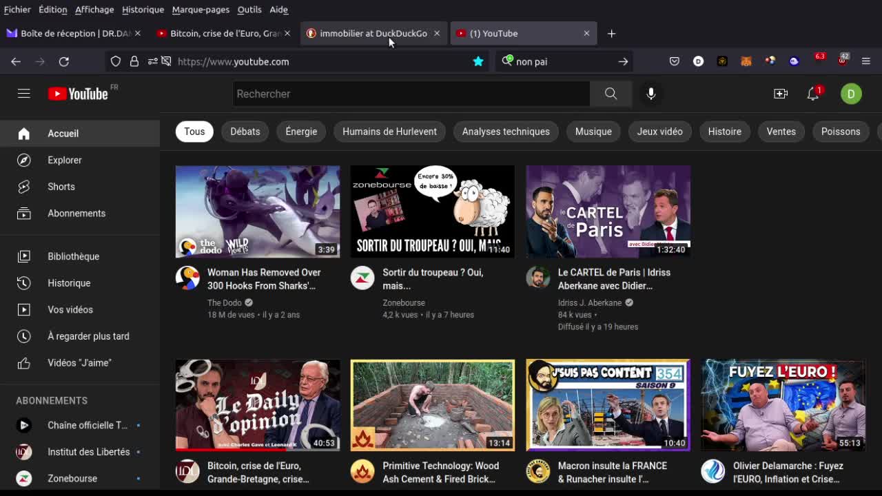The width and height of the screenshot is (882, 496).
Task: Select the Poissons filter chip
Action: tap(841, 132)
